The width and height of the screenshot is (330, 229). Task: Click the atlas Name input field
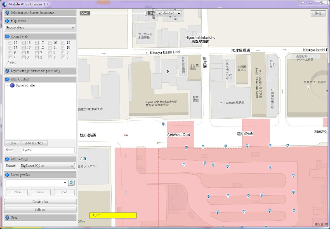click(48, 150)
